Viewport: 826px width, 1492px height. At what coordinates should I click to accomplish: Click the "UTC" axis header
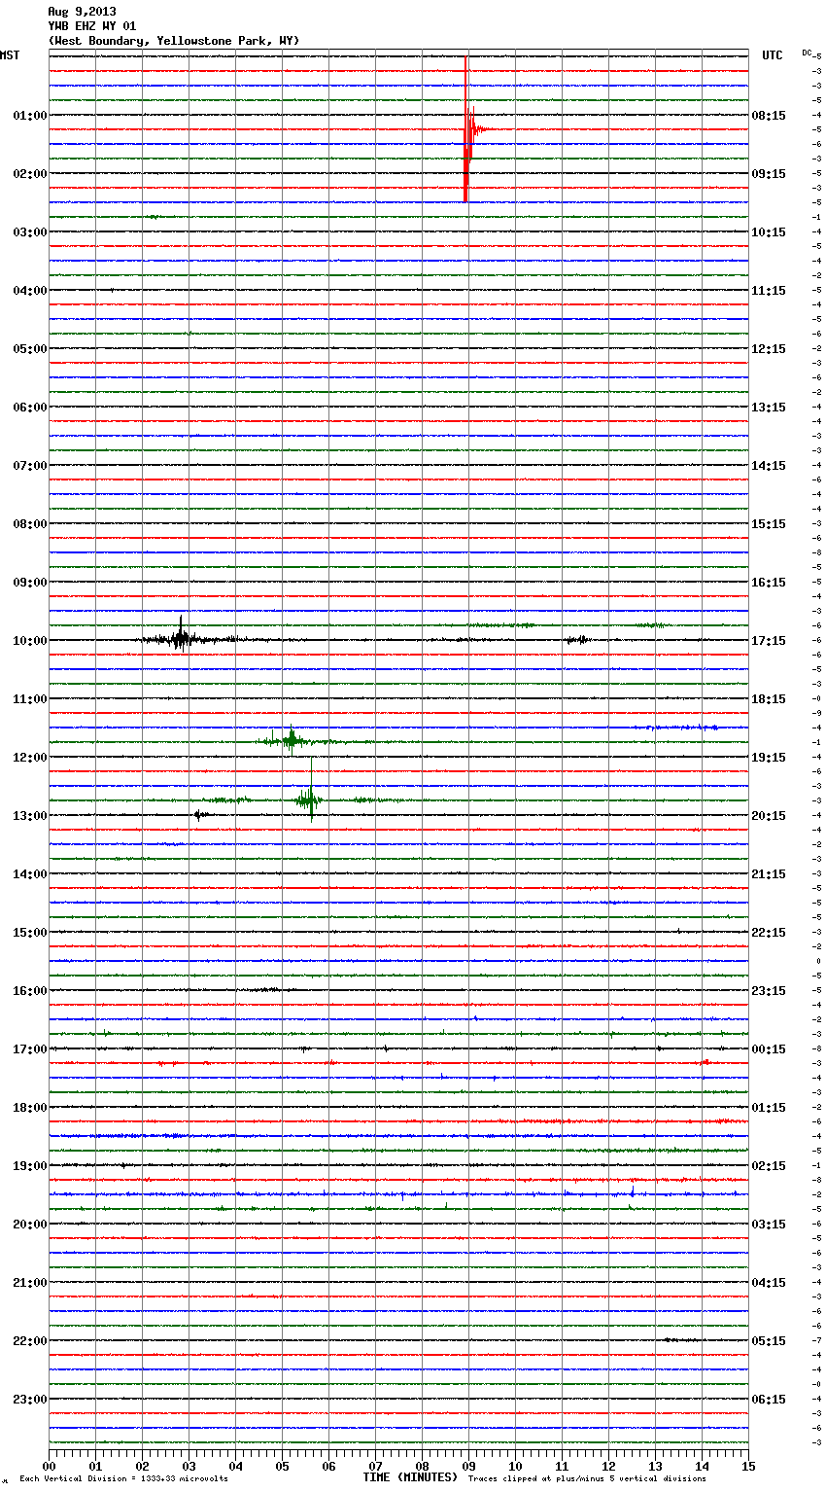coord(773,55)
